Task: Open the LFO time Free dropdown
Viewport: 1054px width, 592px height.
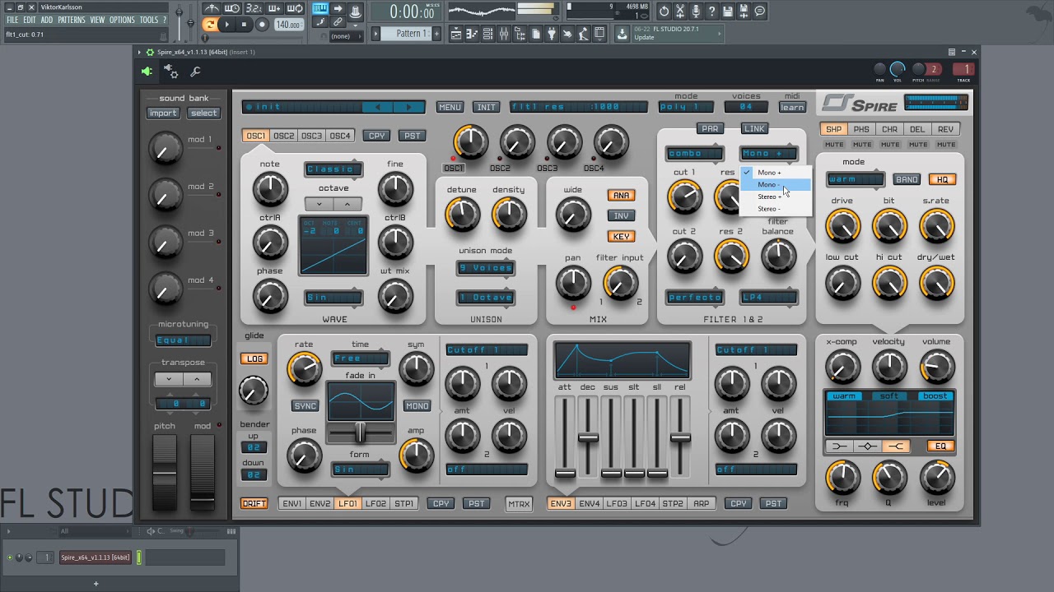Action: (361, 358)
